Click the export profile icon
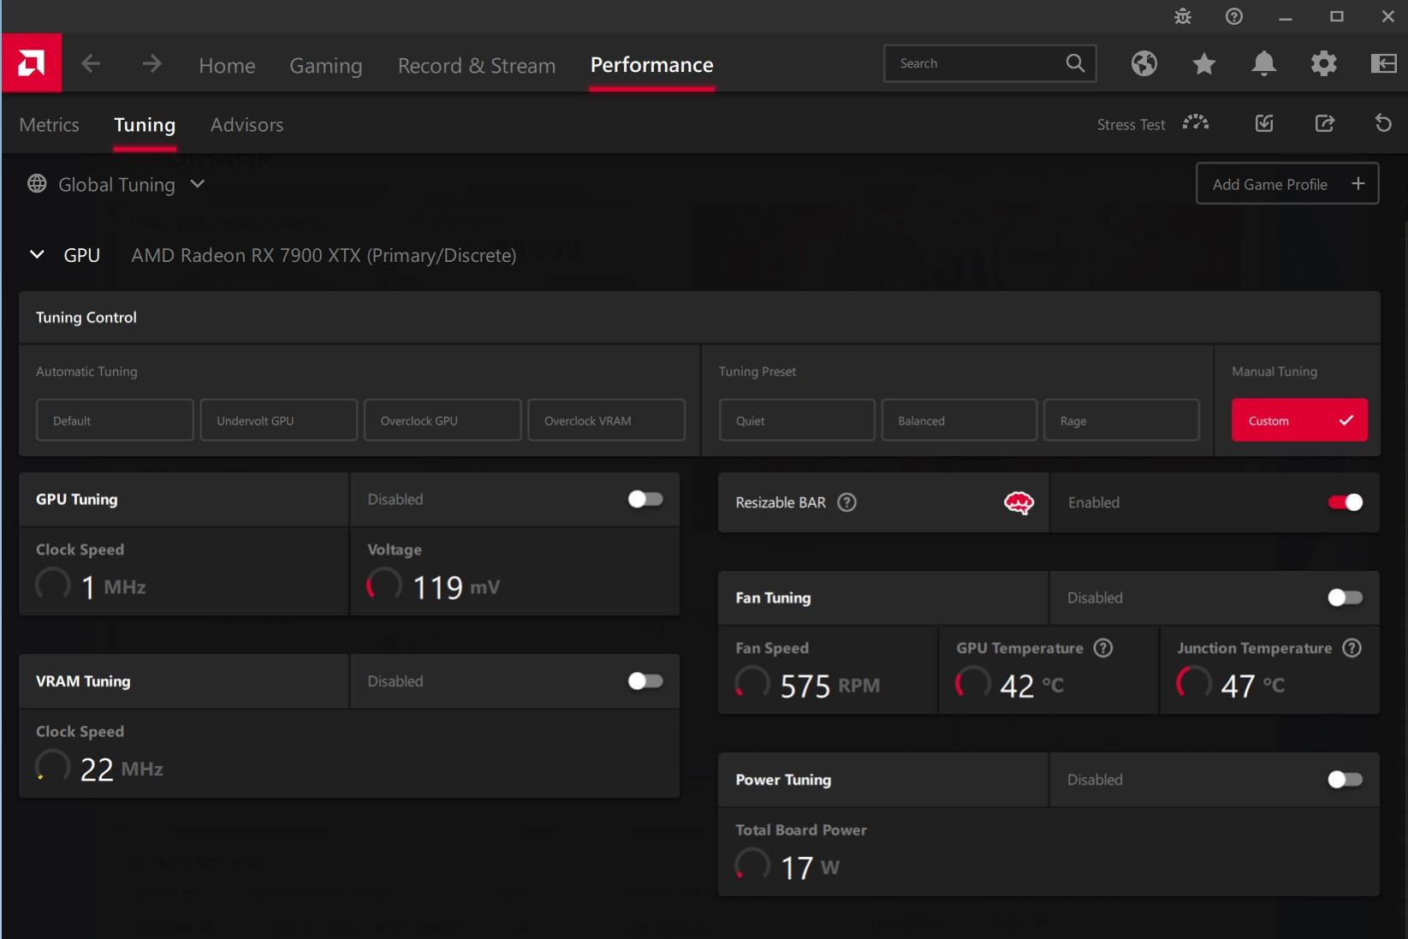This screenshot has width=1408, height=939. pos(1324,123)
